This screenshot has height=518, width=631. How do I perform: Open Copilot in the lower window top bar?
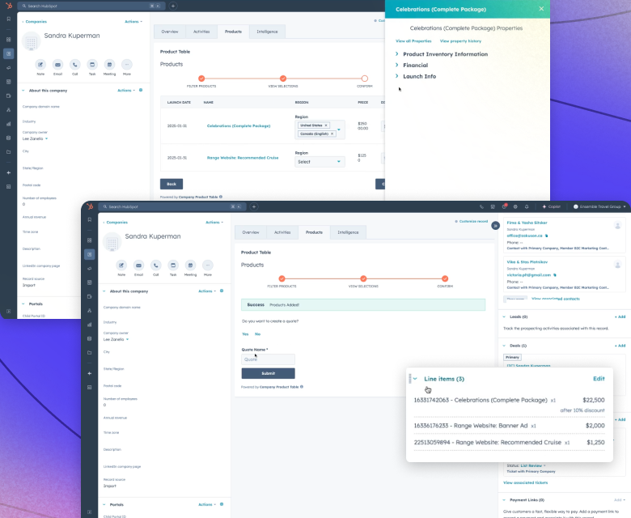(x=552, y=206)
